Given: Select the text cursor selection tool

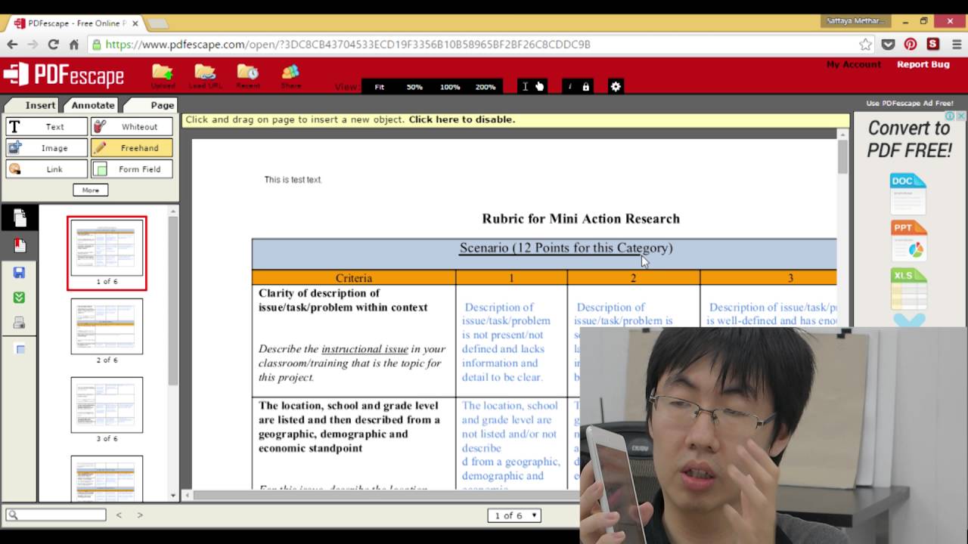Looking at the screenshot, I should [x=525, y=86].
